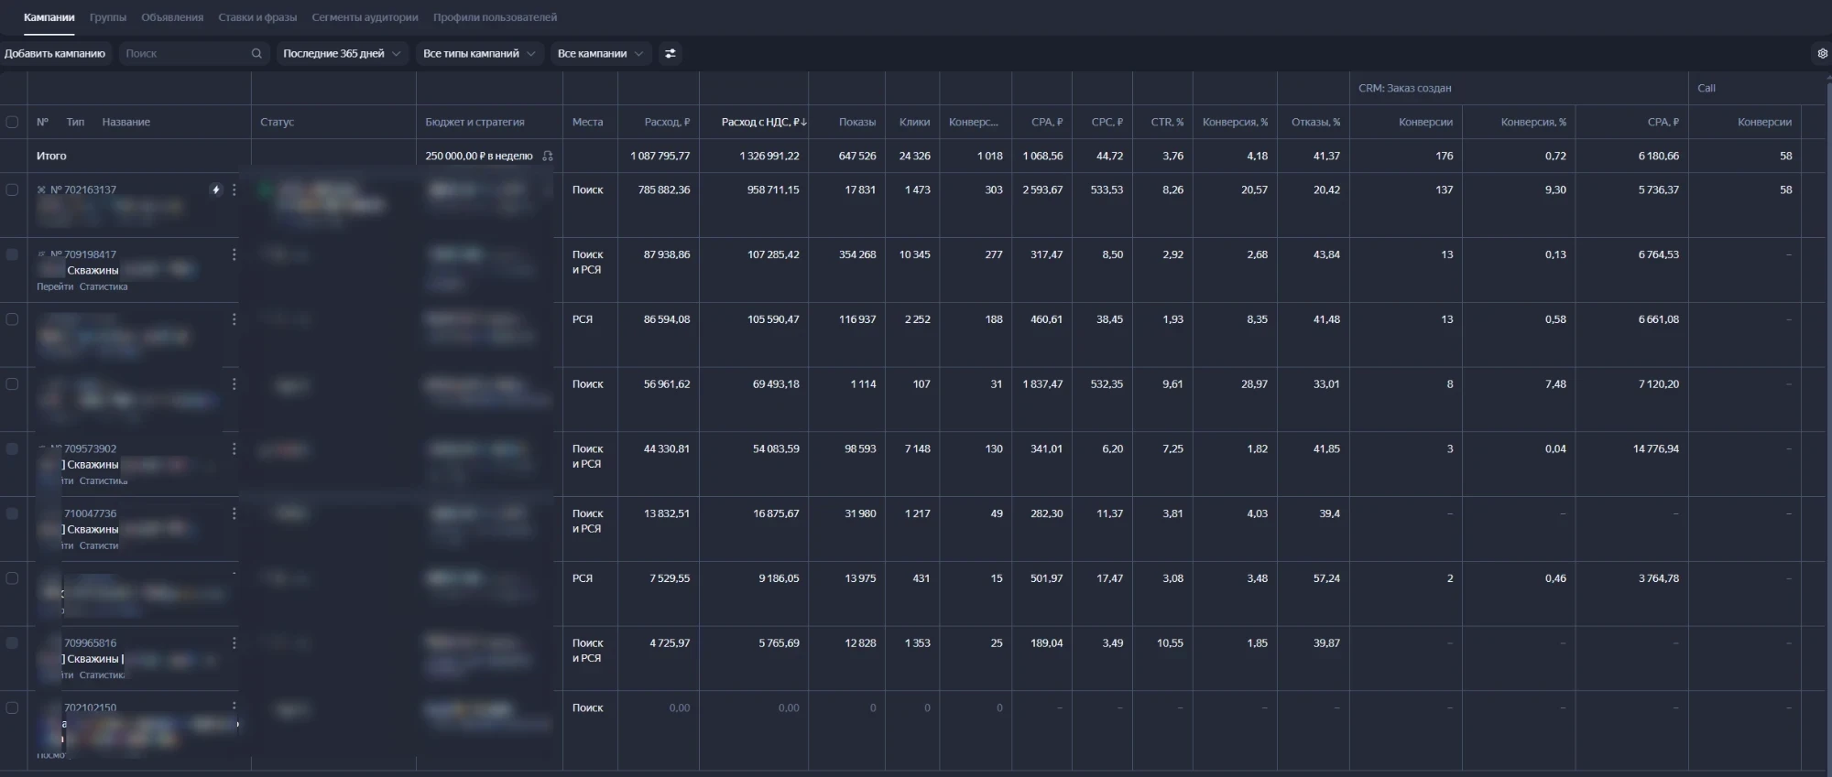Check the row with spend 56 961,62
The image size is (1832, 777).
pyautogui.click(x=12, y=384)
